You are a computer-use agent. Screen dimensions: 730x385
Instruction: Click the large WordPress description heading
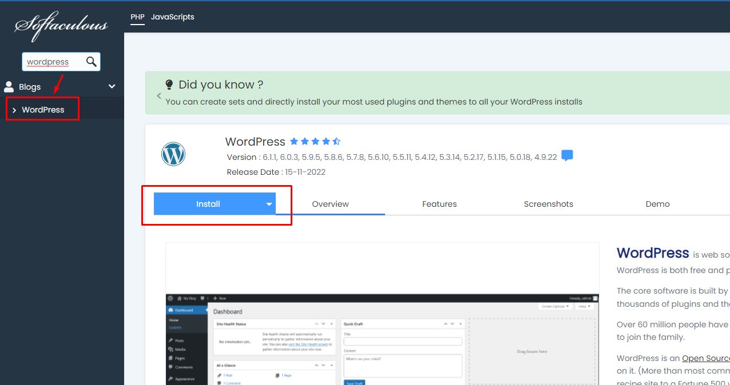[x=653, y=253]
